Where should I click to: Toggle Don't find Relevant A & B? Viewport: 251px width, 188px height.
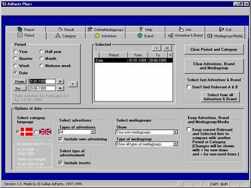coord(189,87)
